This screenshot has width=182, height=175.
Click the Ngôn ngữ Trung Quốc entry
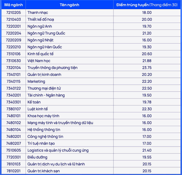[x=46, y=33]
